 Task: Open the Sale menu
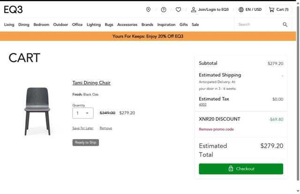195,24
